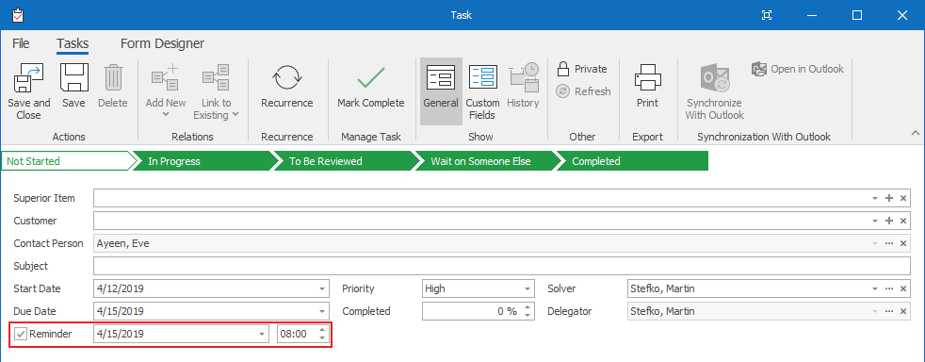Open the File menu
Screen dimensions: 925x362
(21, 43)
